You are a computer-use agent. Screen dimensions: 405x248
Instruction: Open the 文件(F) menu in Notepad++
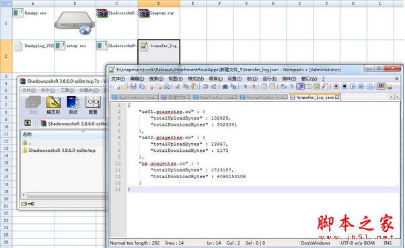tap(118, 79)
